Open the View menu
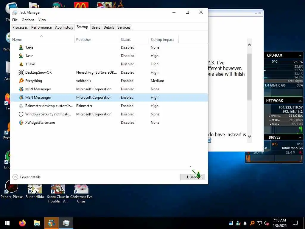305x229 pixels. pyautogui.click(x=42, y=20)
